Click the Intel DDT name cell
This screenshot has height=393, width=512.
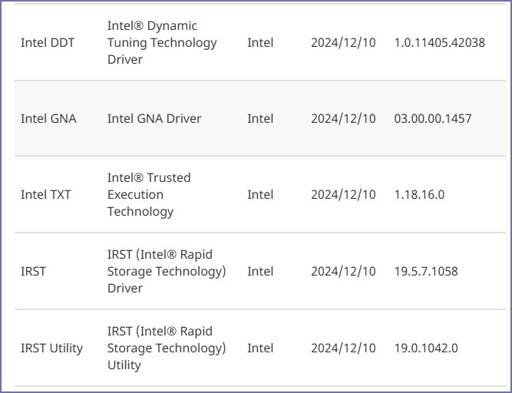(48, 42)
